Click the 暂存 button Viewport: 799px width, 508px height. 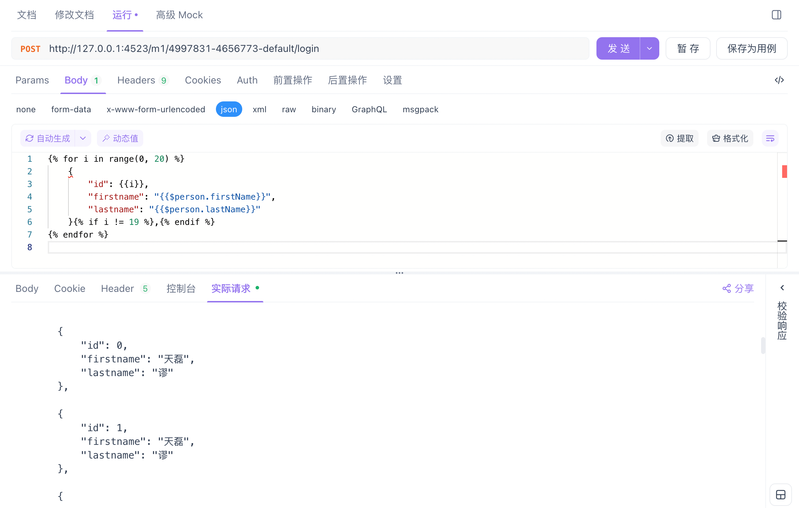pos(687,48)
